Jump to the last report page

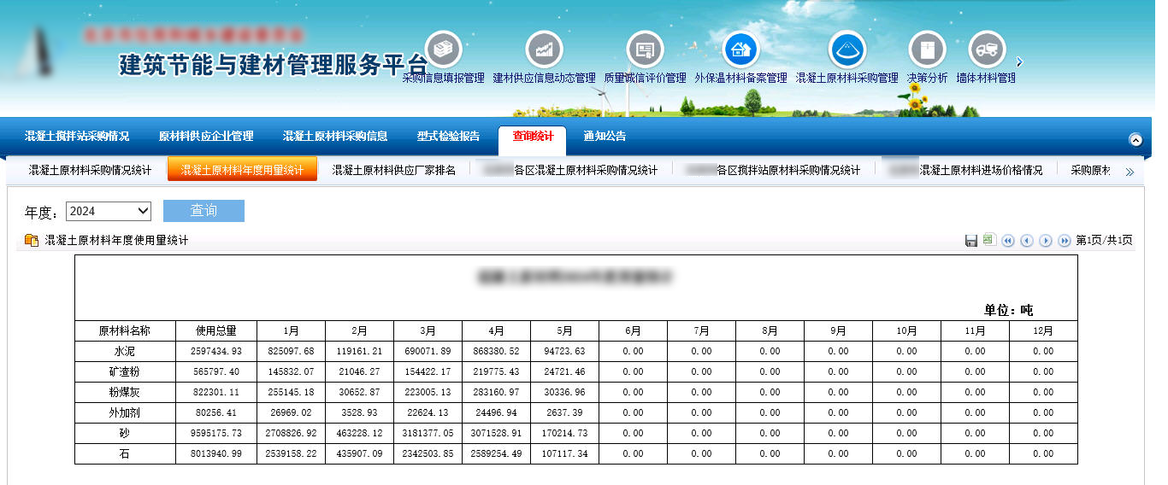pyautogui.click(x=1065, y=241)
